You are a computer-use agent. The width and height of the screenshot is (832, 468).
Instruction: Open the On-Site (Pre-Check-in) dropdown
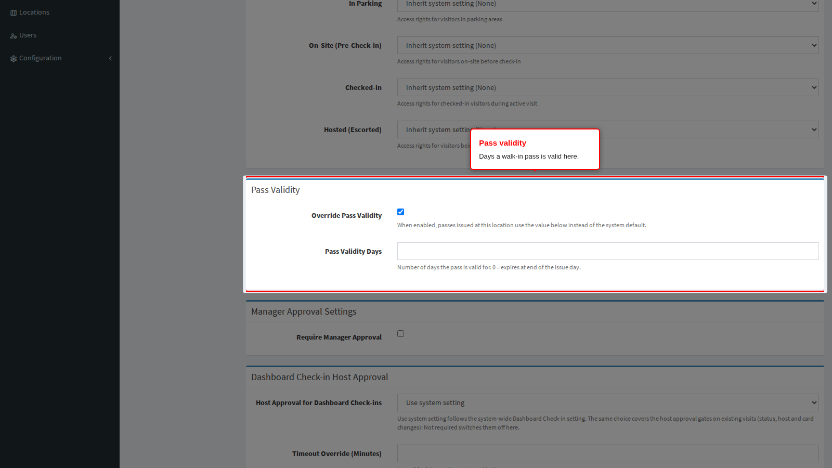coord(608,45)
